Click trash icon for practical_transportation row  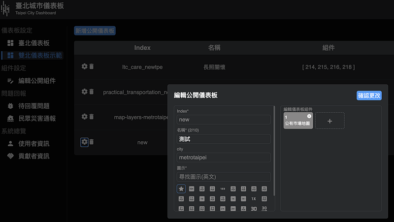point(92,92)
